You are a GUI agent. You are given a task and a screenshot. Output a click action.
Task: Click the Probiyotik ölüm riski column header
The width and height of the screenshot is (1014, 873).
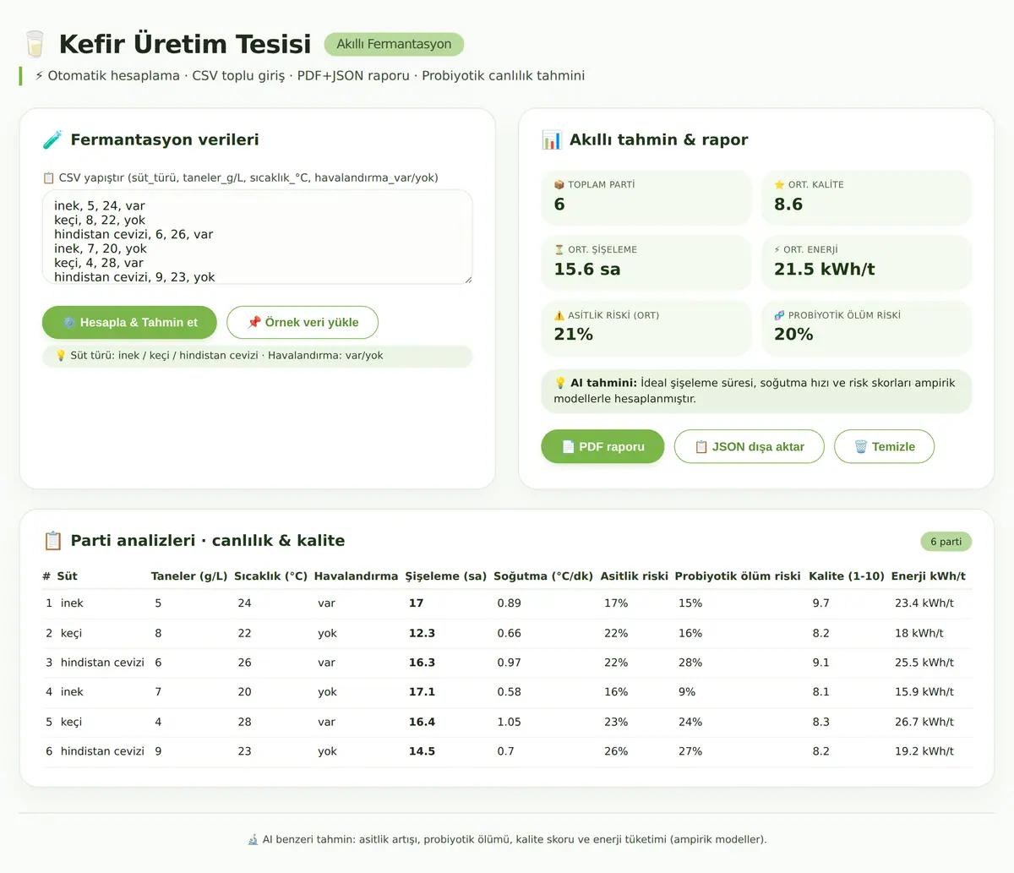pos(738,576)
